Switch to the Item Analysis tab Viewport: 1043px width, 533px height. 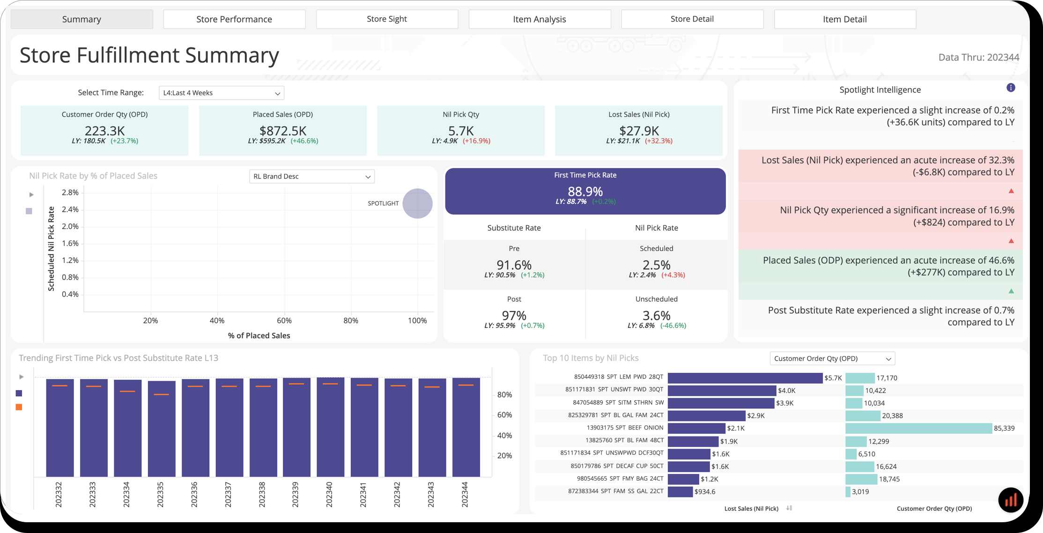(539, 19)
